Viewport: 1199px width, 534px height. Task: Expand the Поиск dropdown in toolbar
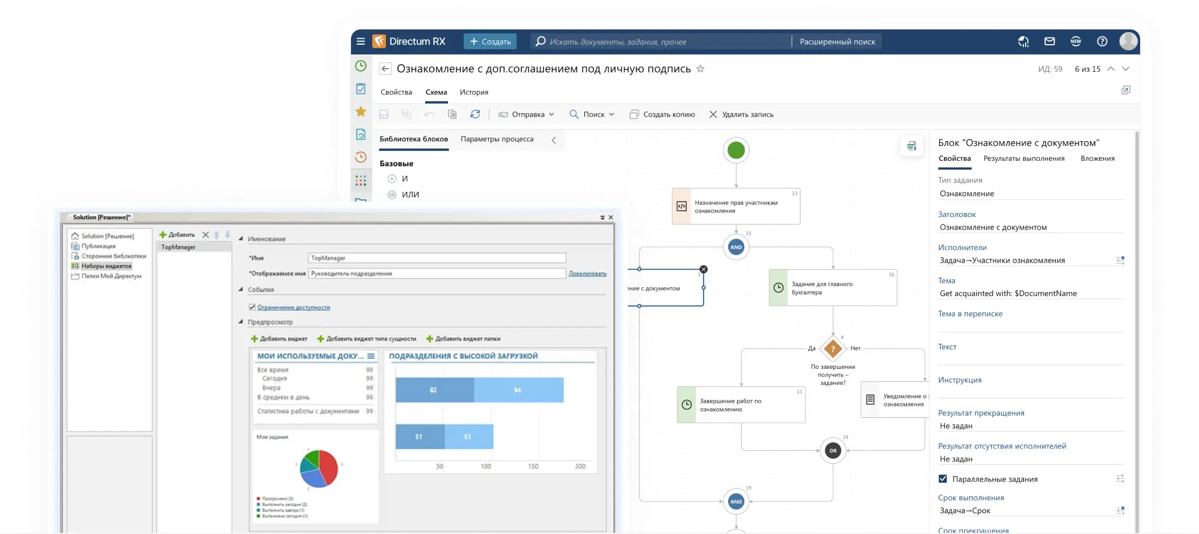tap(592, 114)
